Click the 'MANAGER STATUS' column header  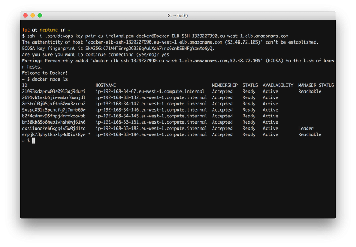[x=316, y=85]
